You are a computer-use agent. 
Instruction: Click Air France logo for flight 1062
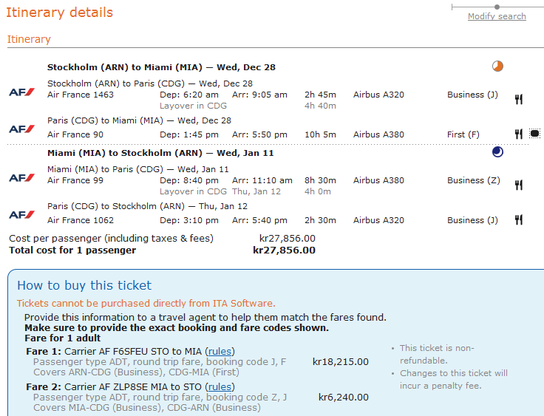(21, 214)
